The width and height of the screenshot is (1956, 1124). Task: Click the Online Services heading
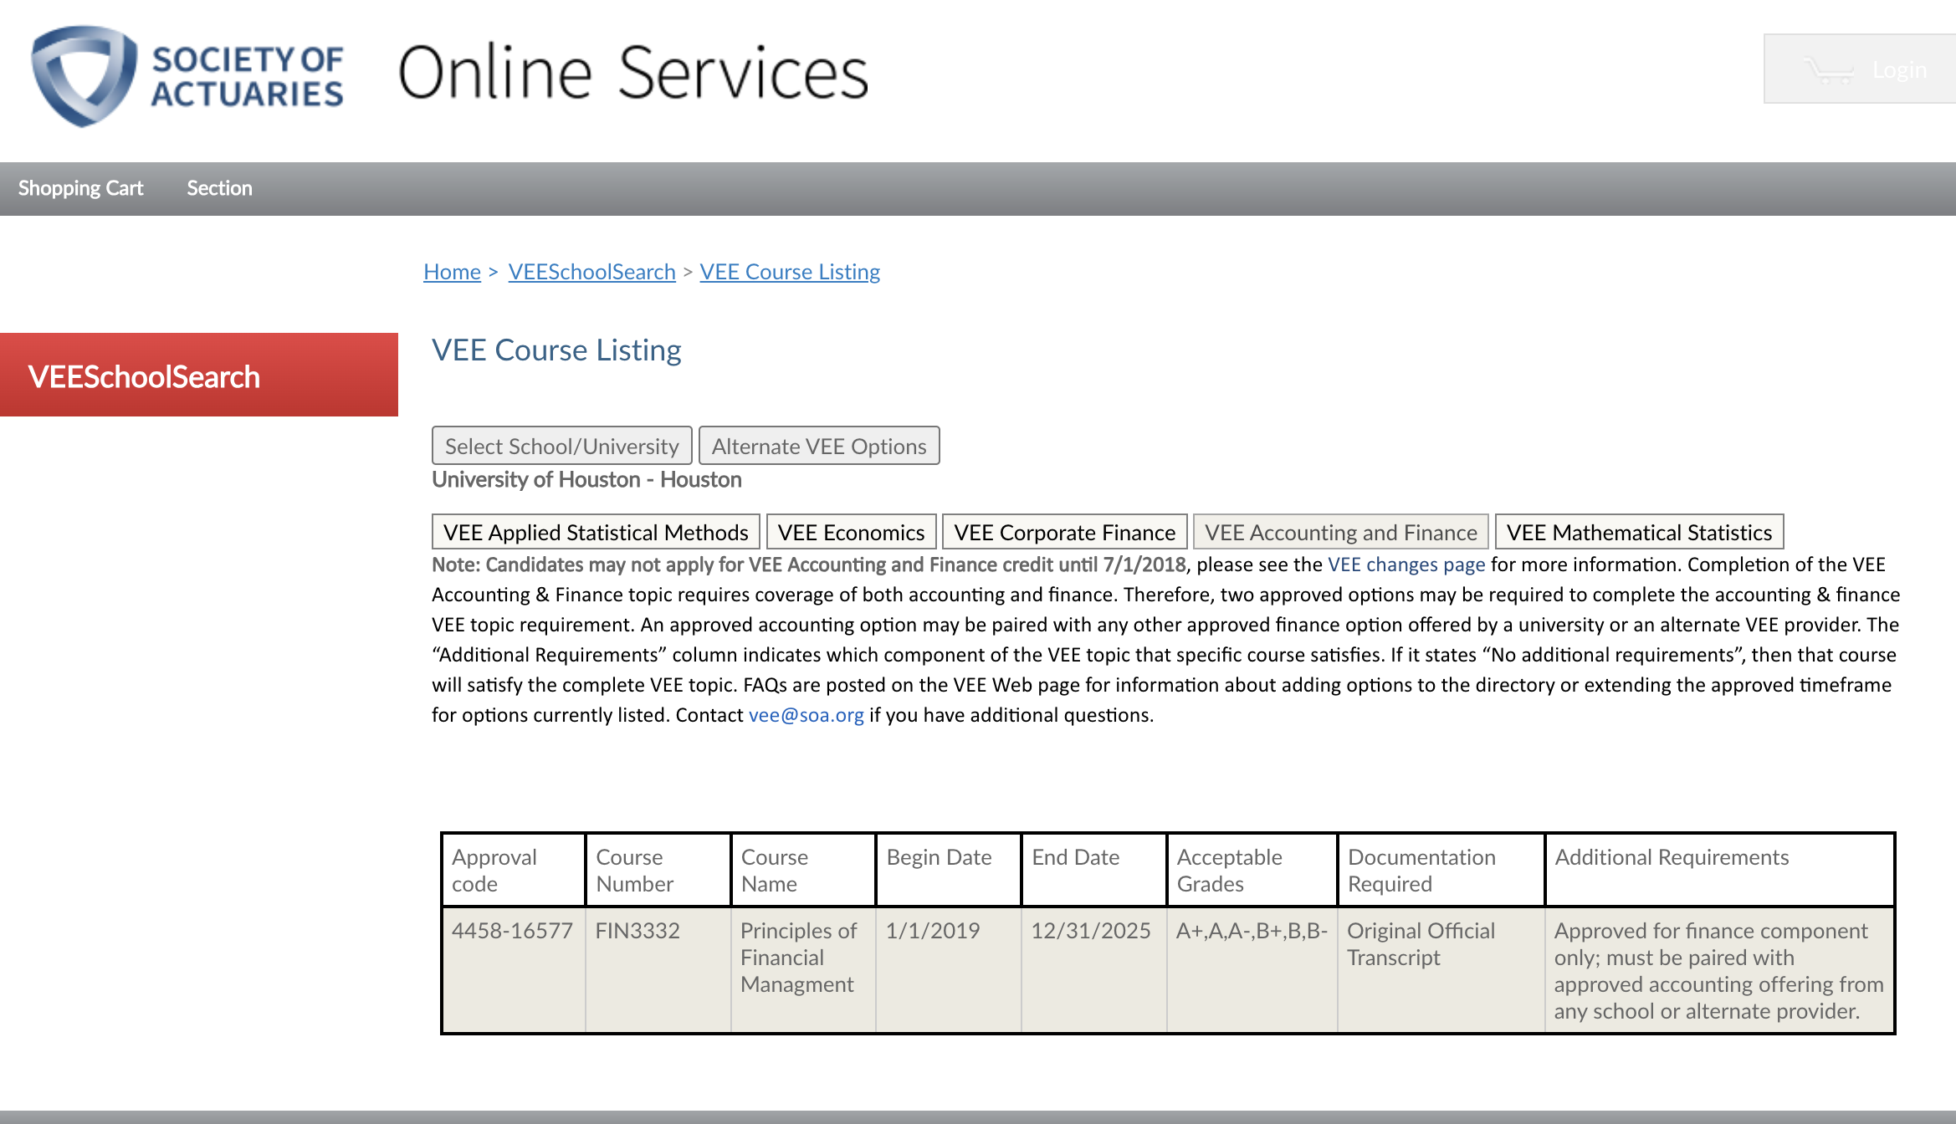(x=633, y=73)
